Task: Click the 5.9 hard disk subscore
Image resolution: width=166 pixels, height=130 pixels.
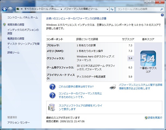Action: click(x=130, y=77)
